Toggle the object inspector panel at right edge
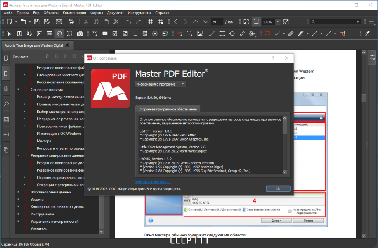 pos(372,57)
